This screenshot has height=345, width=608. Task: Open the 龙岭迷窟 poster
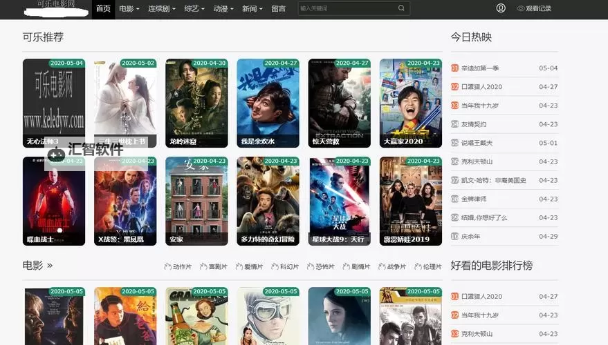click(x=196, y=103)
